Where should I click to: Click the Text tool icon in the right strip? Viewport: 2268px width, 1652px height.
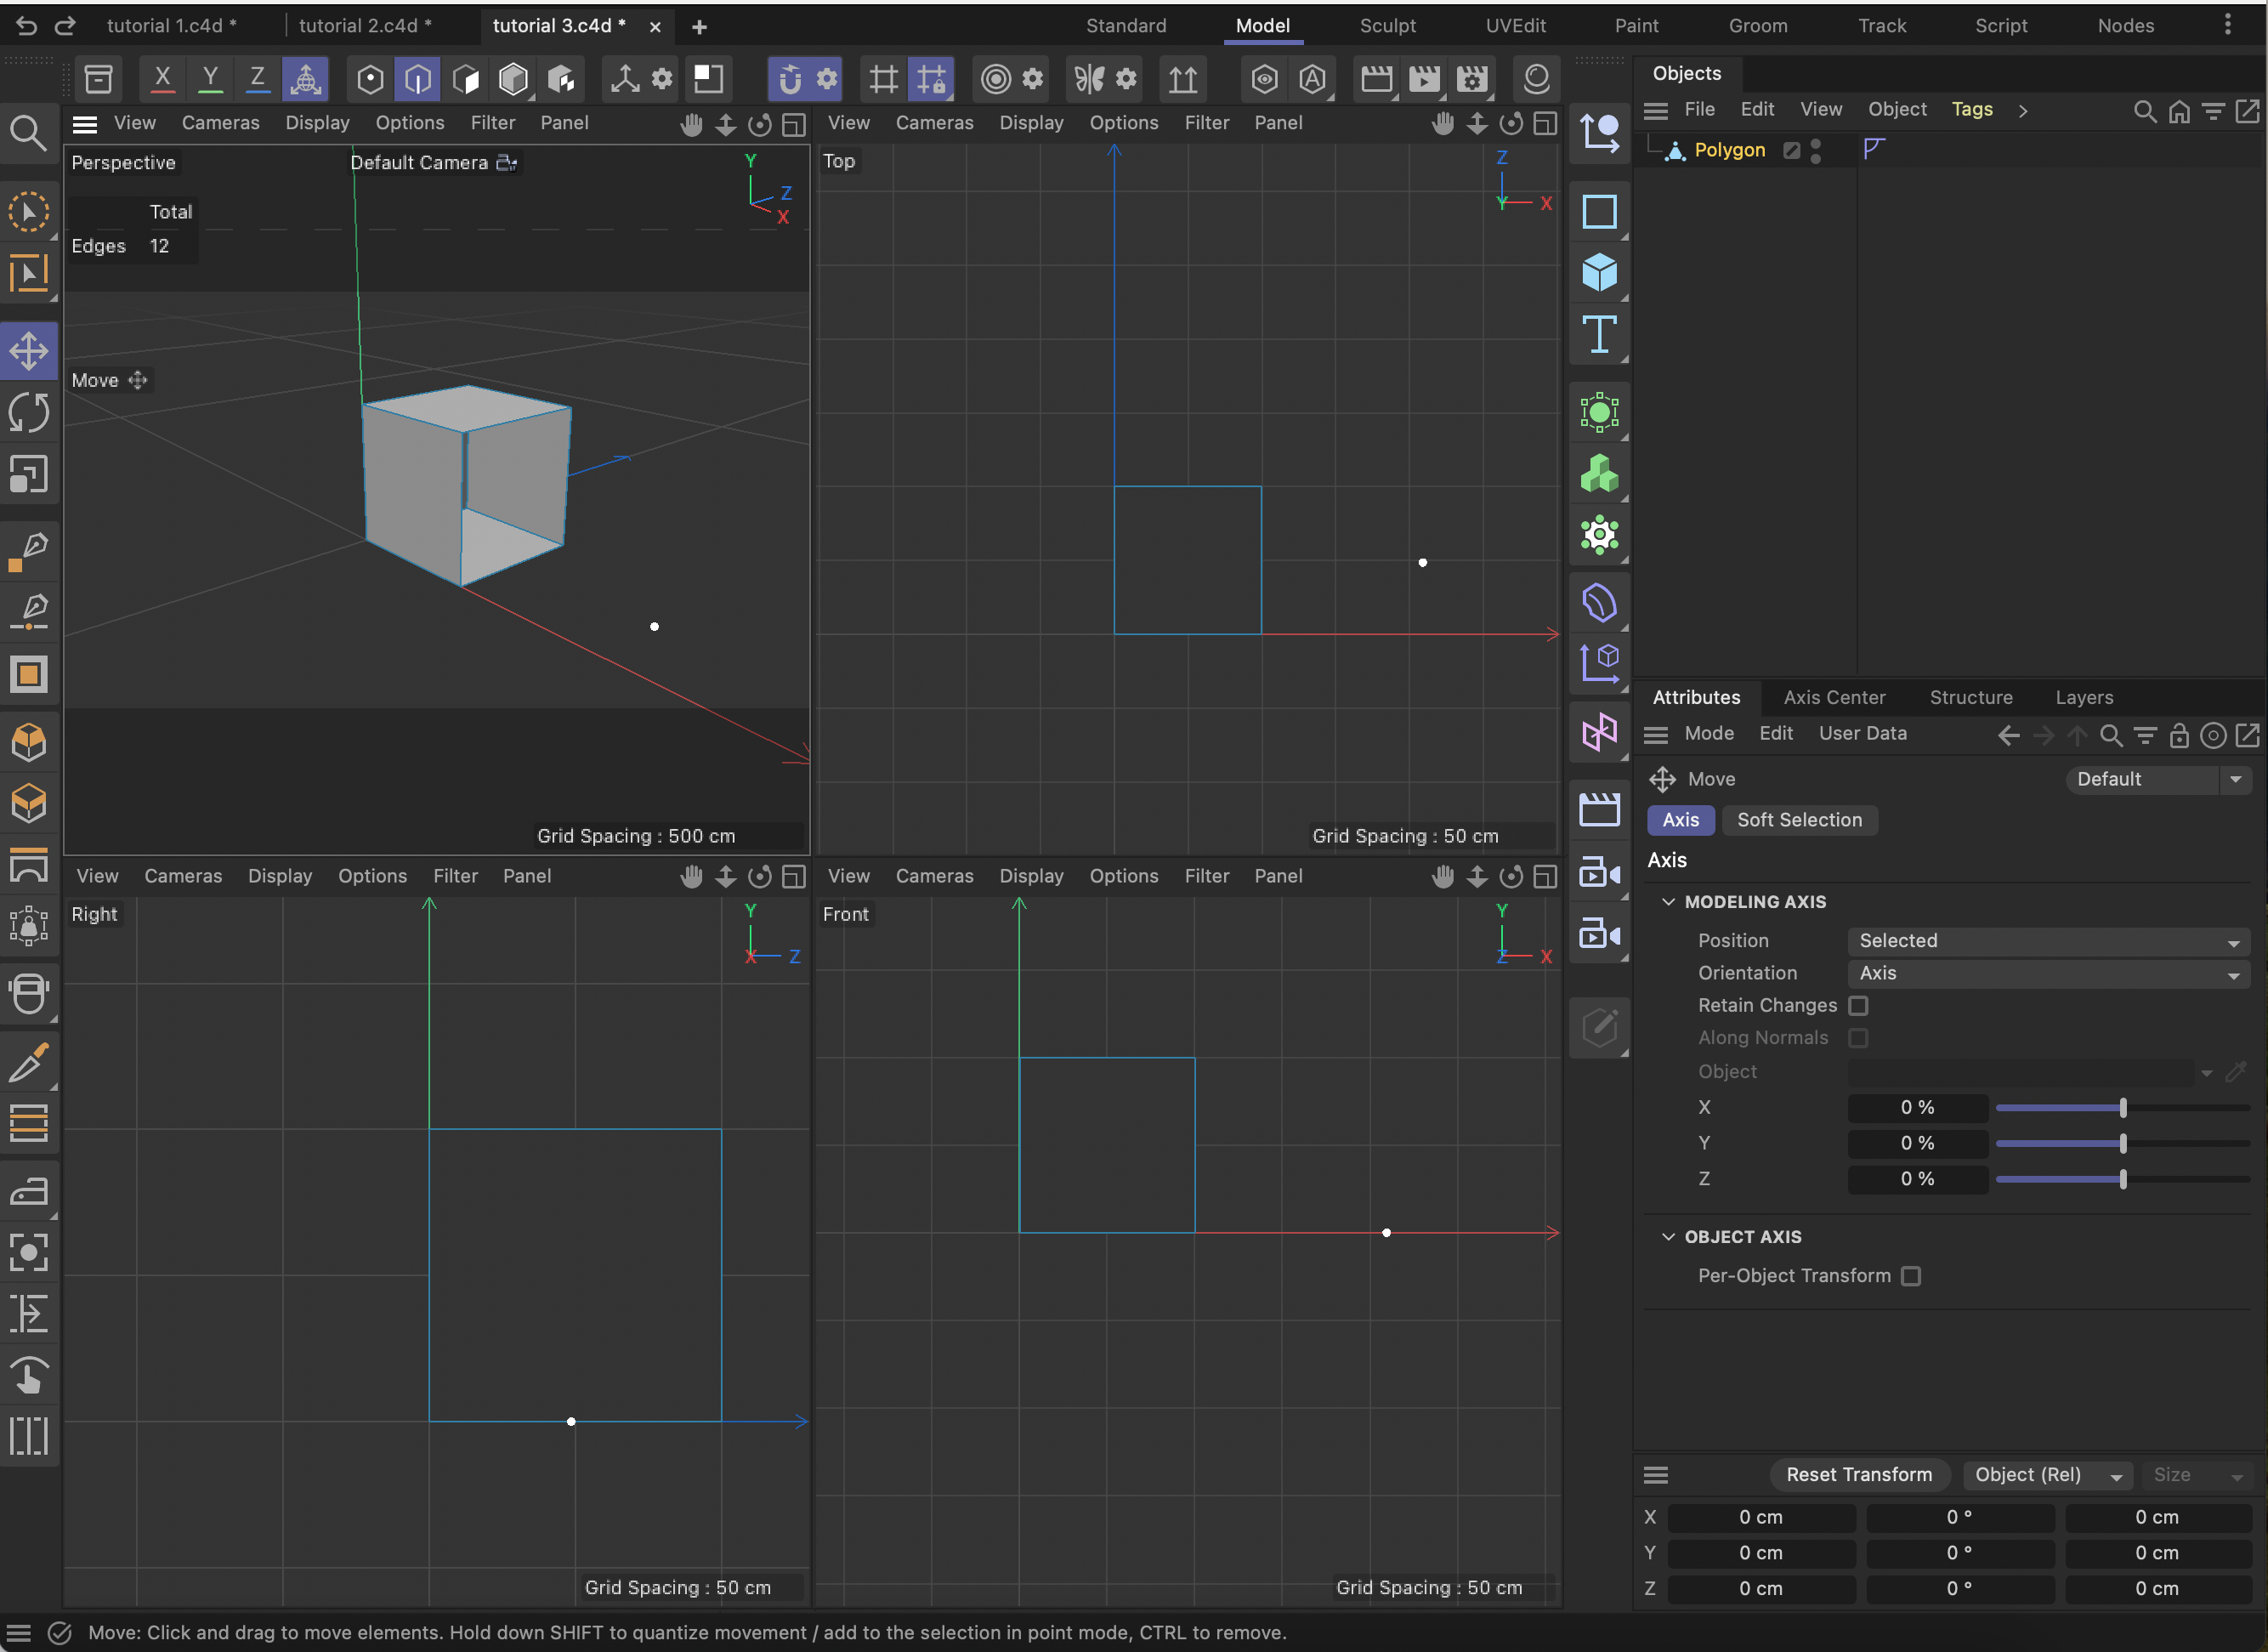point(1599,335)
